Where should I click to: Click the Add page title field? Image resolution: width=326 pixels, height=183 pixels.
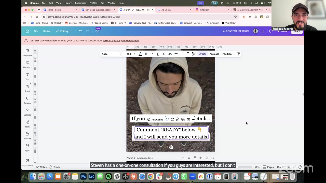click(145, 158)
